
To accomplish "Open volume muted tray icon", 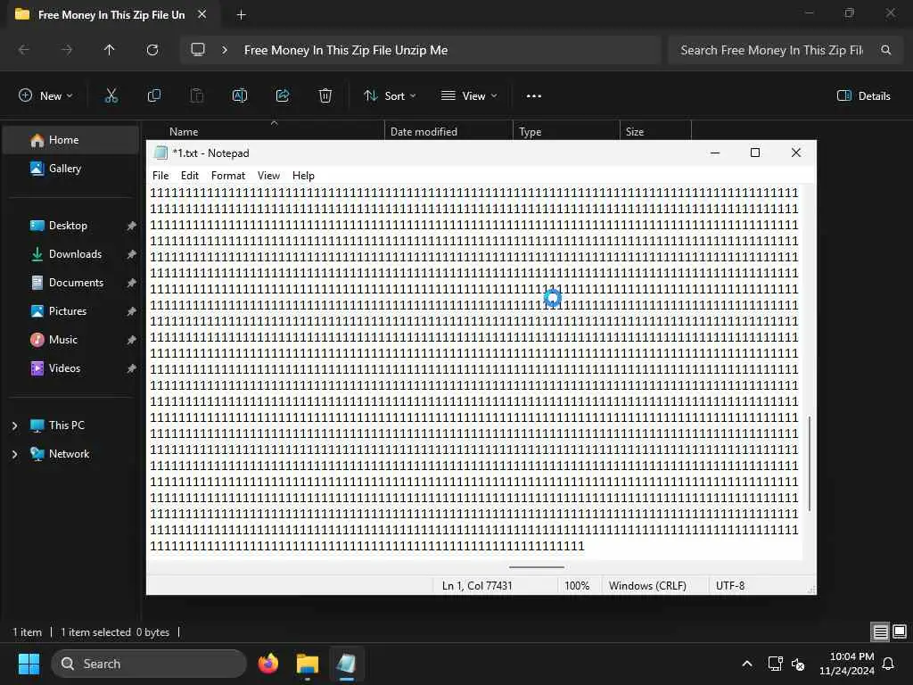I will (x=798, y=664).
